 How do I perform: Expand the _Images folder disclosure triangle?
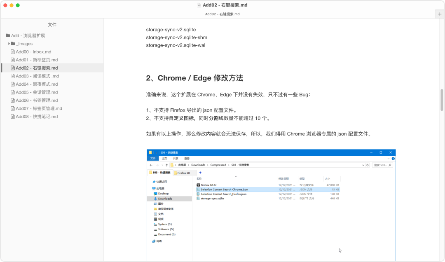click(x=9, y=44)
